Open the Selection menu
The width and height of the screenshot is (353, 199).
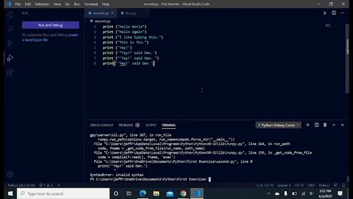(42, 4)
